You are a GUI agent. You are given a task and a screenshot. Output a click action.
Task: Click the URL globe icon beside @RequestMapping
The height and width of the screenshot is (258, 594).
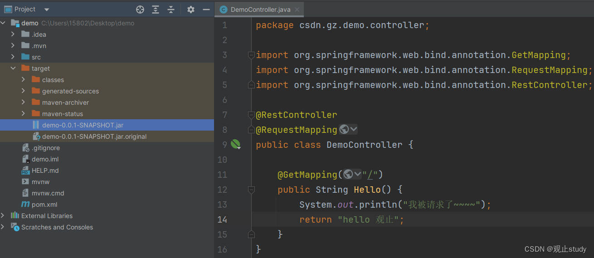pos(344,130)
